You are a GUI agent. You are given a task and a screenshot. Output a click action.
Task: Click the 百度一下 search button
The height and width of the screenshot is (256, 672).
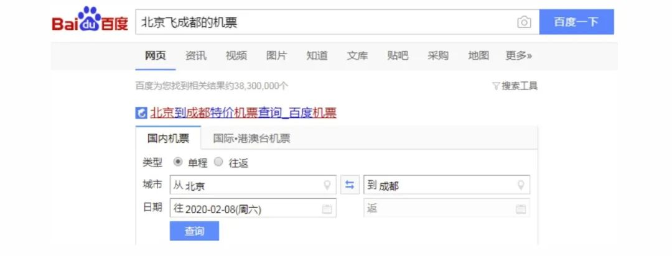click(x=576, y=22)
